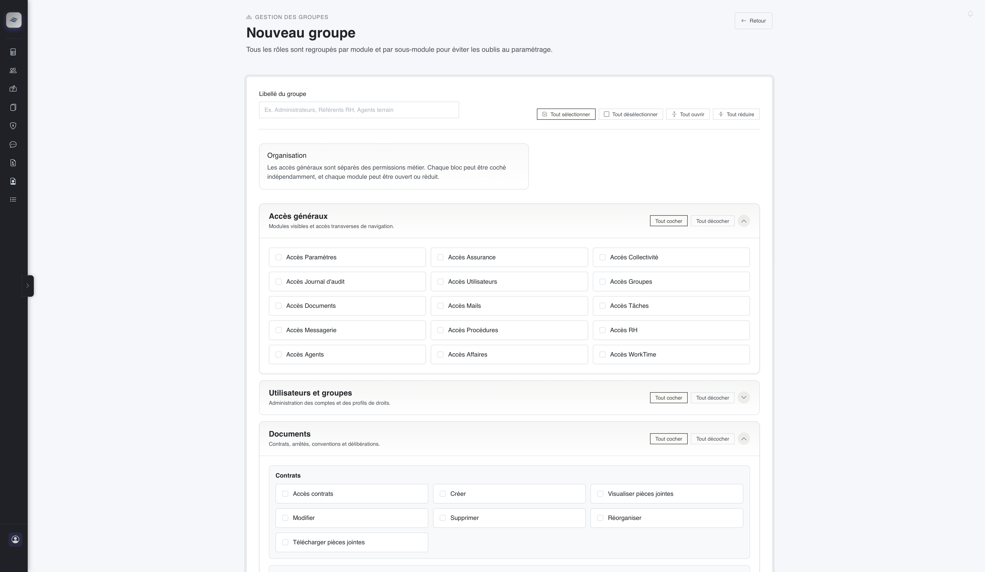This screenshot has height=572, width=985.
Task: Tick the Visualiser pièces jointes checkbox
Action: click(600, 494)
